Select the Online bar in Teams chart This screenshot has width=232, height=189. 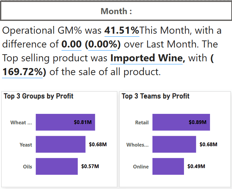(168, 166)
